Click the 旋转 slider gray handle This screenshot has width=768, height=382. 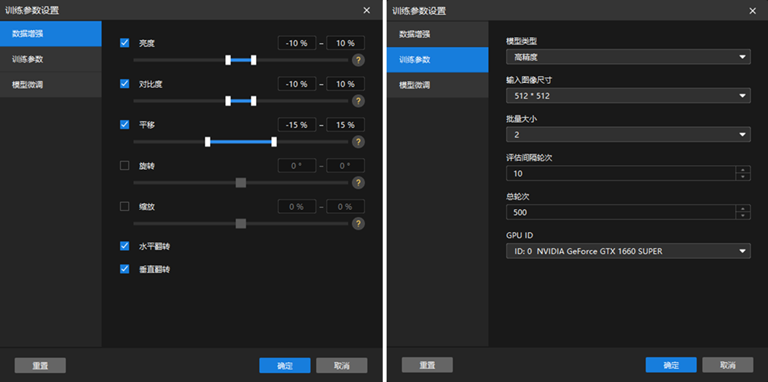[240, 183]
